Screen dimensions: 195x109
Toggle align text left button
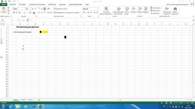point(39,12)
